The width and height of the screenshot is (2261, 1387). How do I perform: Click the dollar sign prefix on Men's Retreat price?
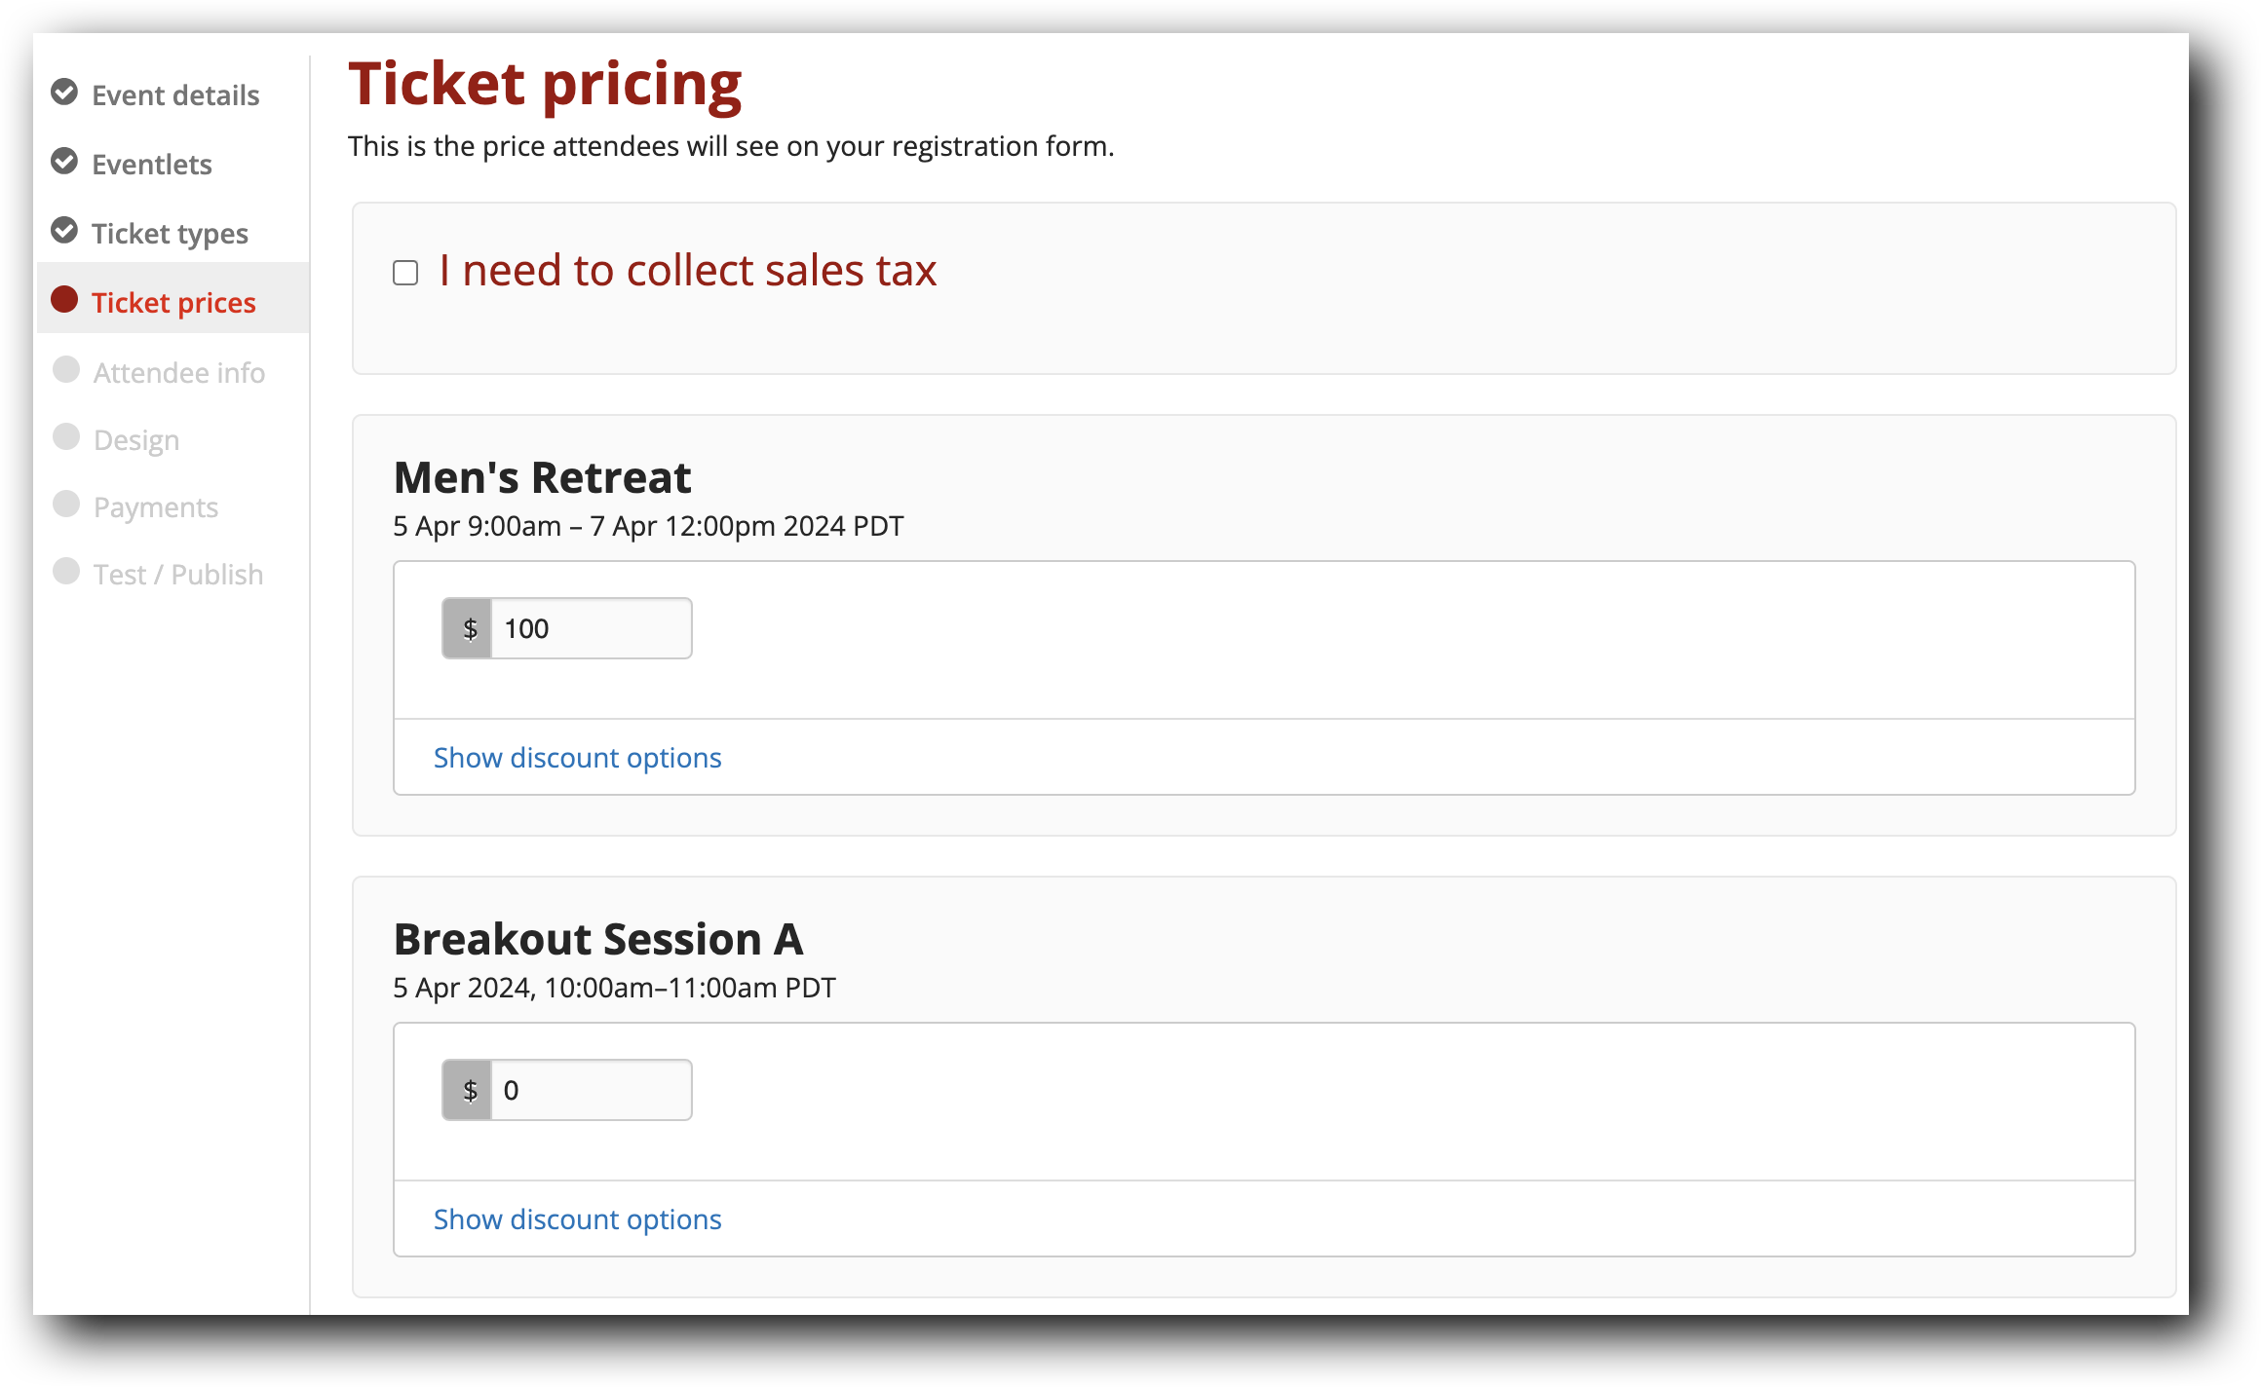tap(469, 627)
